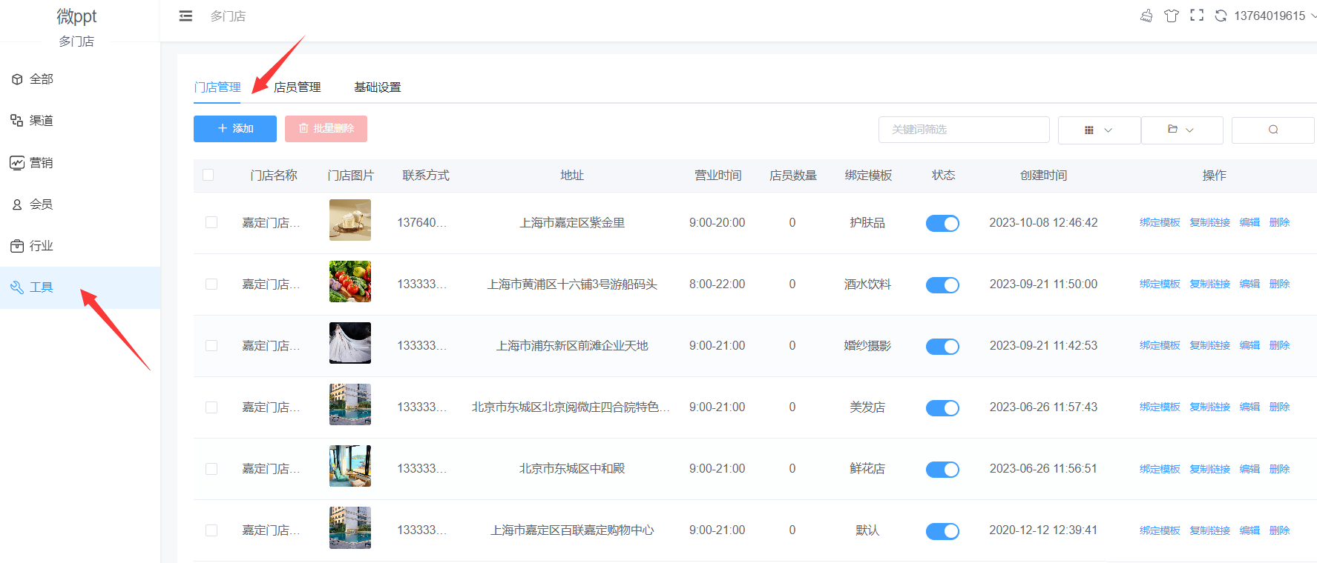Check the row with 上海市黄浦区十六铺3号游船码头
Image resolution: width=1317 pixels, height=563 pixels.
211,284
